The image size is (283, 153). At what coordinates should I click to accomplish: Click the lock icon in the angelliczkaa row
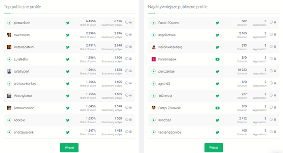coord(275,34)
